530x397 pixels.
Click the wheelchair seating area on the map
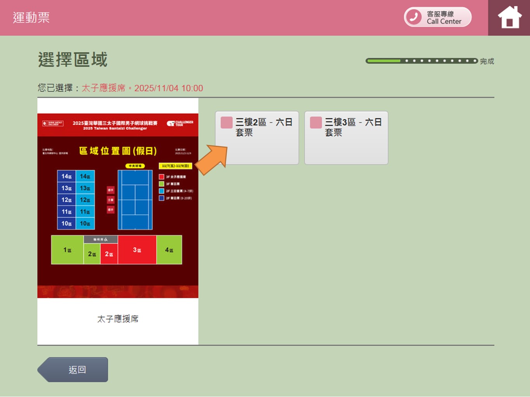[x=101, y=240]
